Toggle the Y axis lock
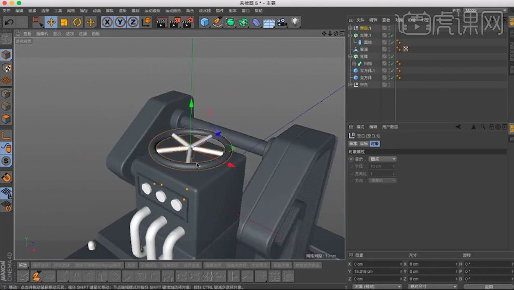Screen dimensions: 514x290 120,22
